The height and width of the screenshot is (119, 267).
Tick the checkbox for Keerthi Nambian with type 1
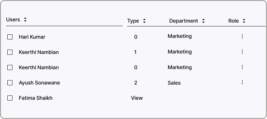pos(10,52)
